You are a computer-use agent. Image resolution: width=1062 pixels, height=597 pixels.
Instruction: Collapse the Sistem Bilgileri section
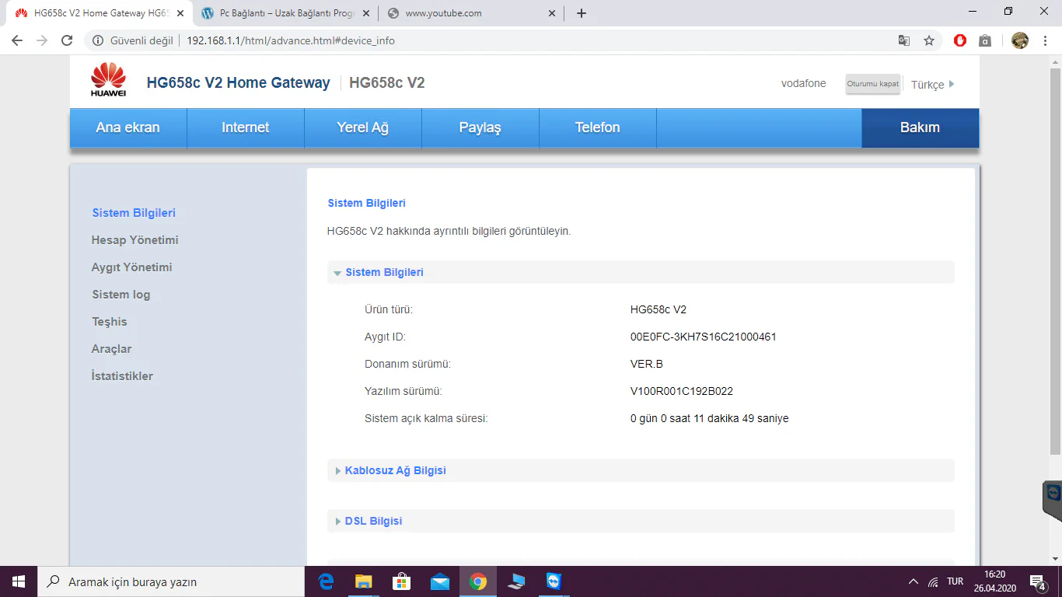383,273
